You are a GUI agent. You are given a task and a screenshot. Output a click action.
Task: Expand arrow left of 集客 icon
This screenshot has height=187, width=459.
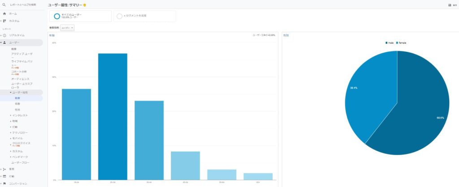click(x=1, y=169)
